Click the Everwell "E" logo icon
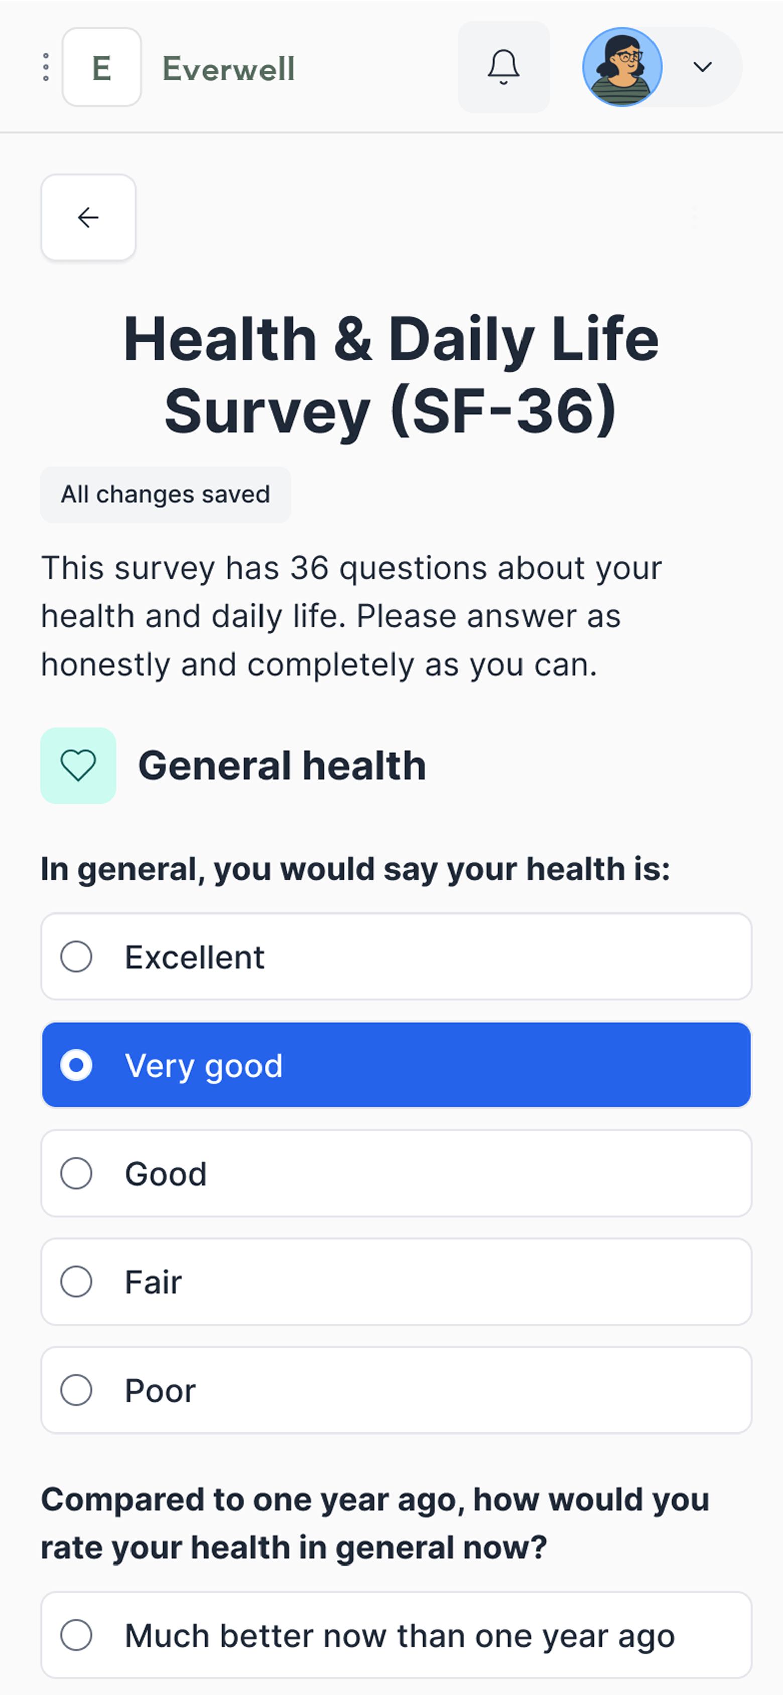Viewport: 783px width, 1695px height. 101,68
